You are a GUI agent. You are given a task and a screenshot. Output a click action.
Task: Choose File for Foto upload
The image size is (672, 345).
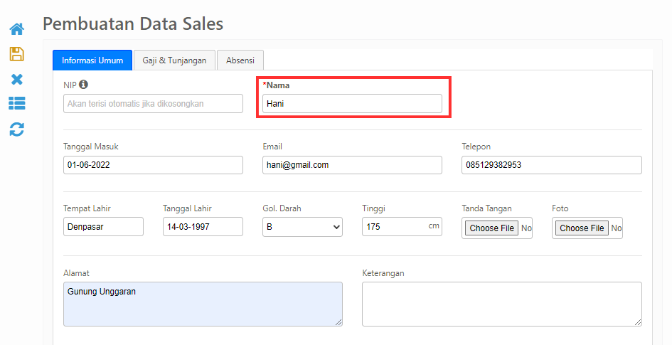[x=582, y=228]
